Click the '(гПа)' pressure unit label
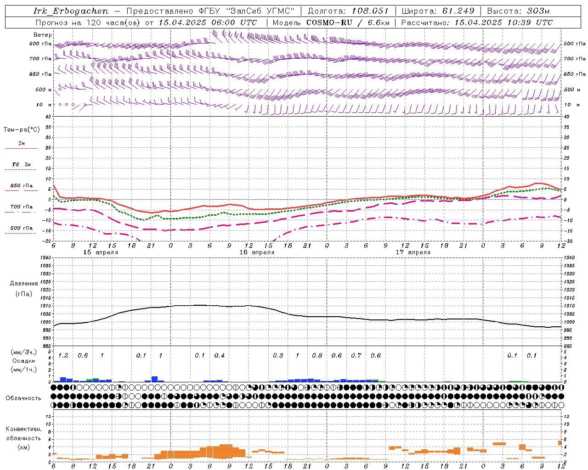The height and width of the screenshot is (470, 588). click(24, 294)
